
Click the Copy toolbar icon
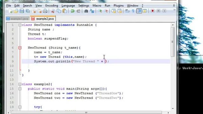pos(59,11)
